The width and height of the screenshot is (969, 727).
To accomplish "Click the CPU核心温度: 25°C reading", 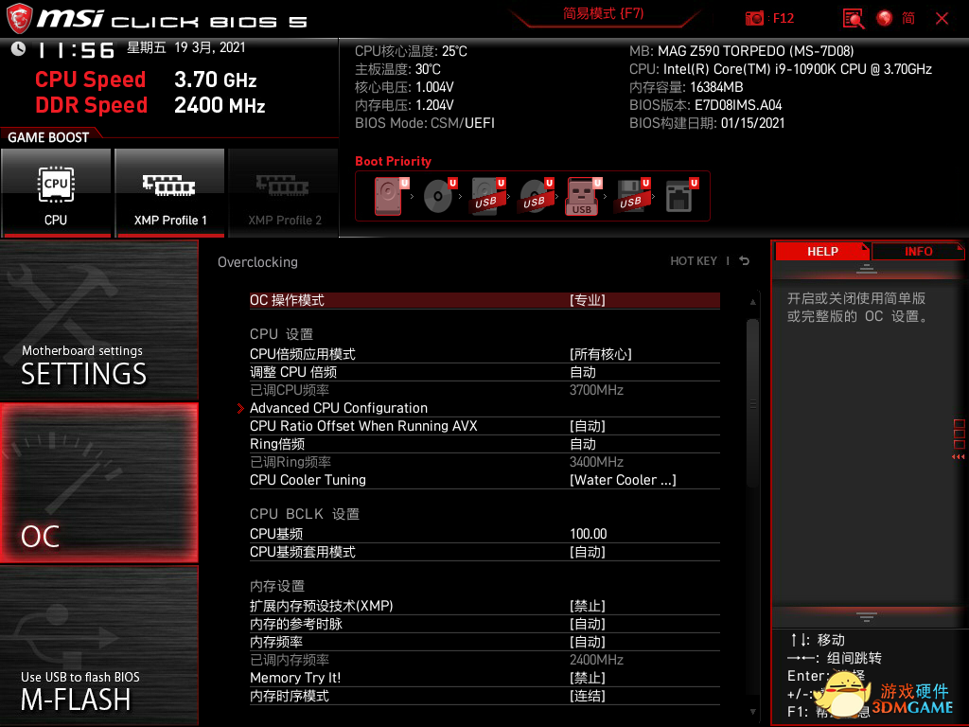I will click(411, 51).
